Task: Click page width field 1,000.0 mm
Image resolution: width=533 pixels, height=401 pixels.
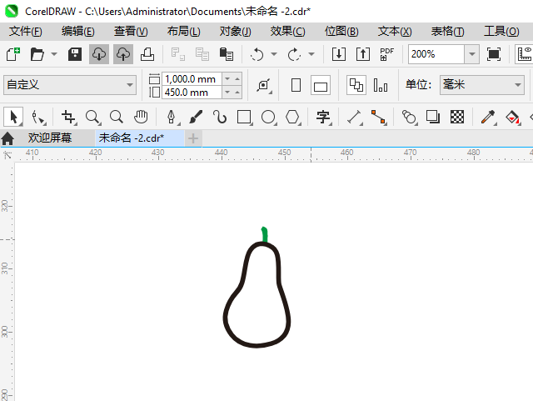Action: coord(192,79)
